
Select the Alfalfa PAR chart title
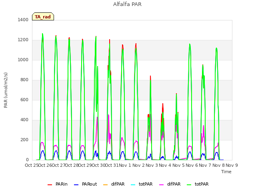pos(127,4)
